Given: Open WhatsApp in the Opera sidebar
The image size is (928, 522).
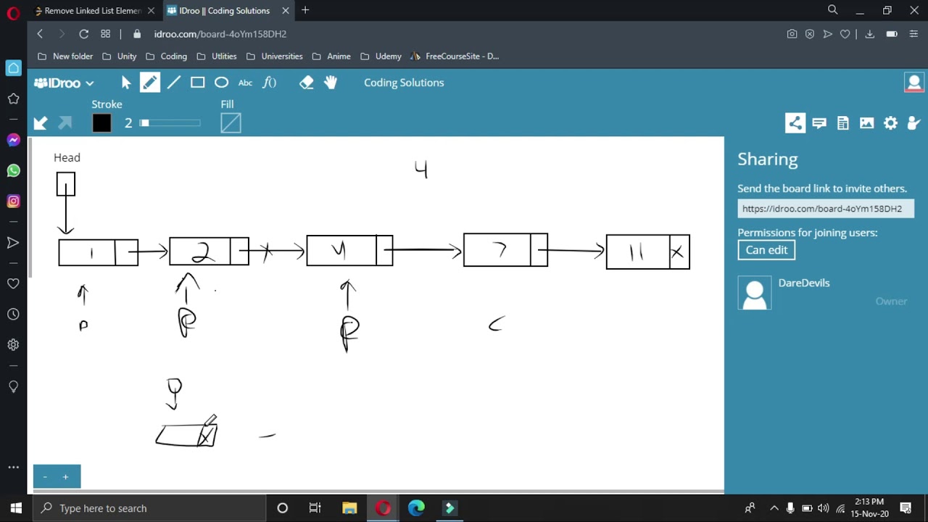Looking at the screenshot, I should [x=13, y=171].
